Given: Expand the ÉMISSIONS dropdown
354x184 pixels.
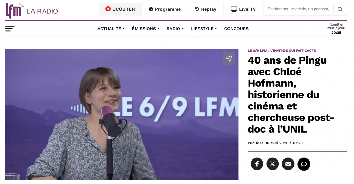Looking at the screenshot, I should 146,29.
